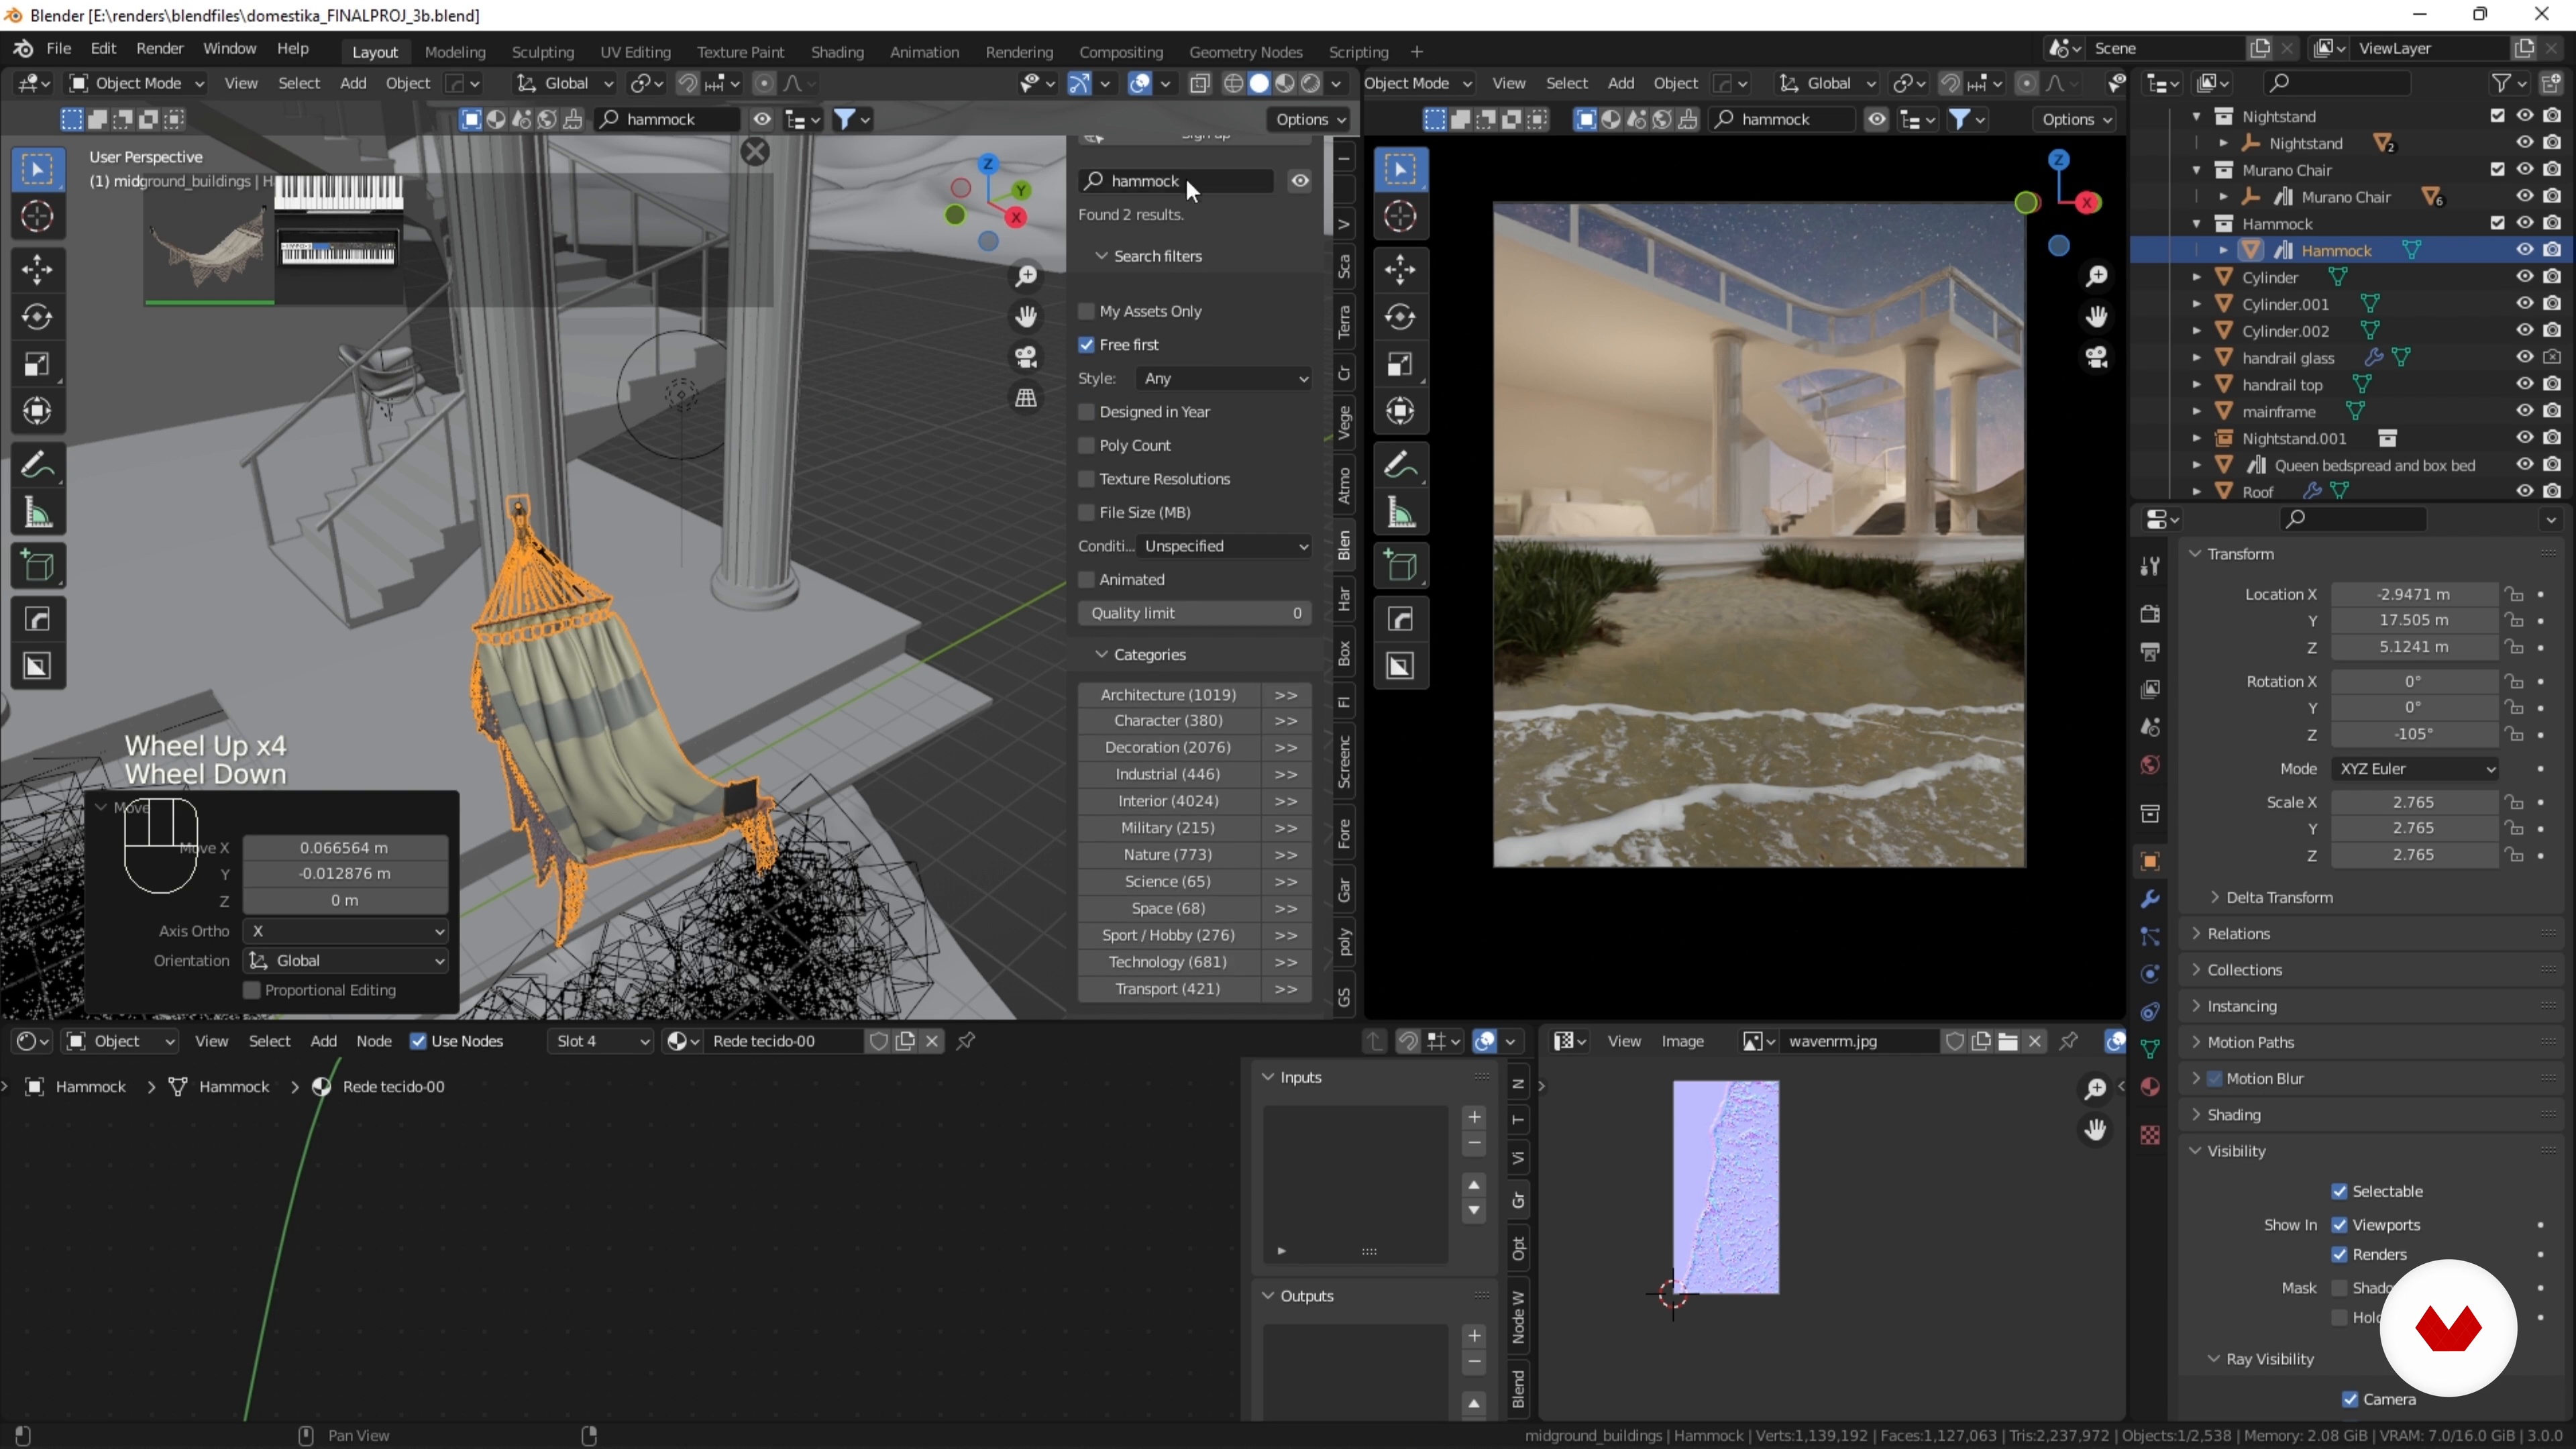Click the open image folder icon in image editor
Screen dimensions: 2576x1449
tap(2007, 1041)
